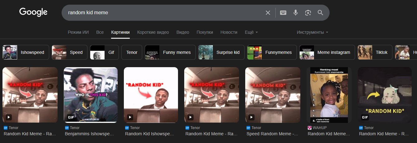
Task: Expand the Инструменты dropdown
Action: (x=312, y=32)
